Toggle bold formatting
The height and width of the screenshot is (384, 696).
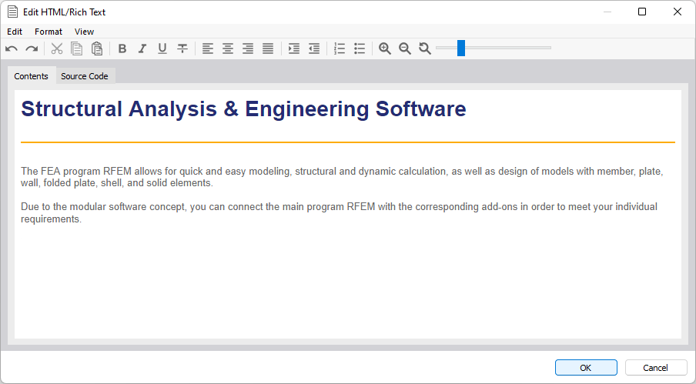click(122, 48)
